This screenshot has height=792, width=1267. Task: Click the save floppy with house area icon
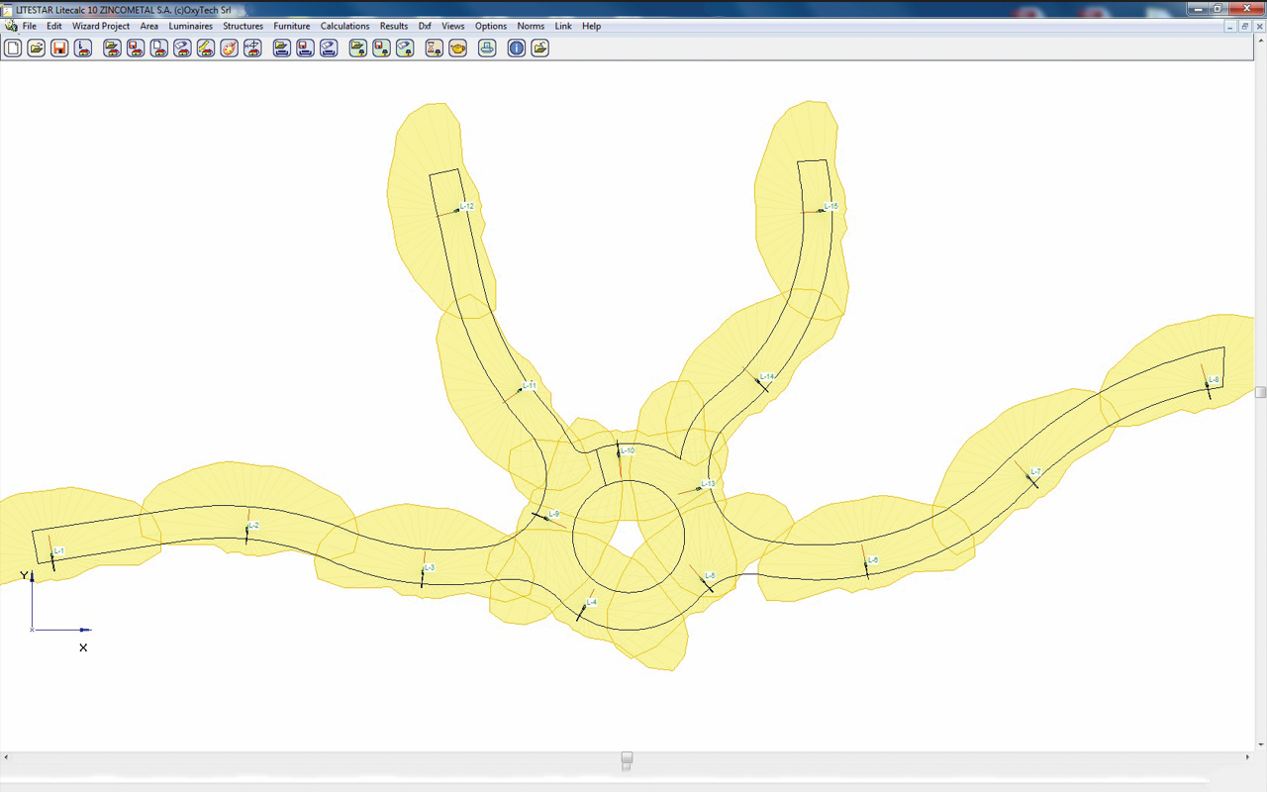pyautogui.click(x=136, y=48)
